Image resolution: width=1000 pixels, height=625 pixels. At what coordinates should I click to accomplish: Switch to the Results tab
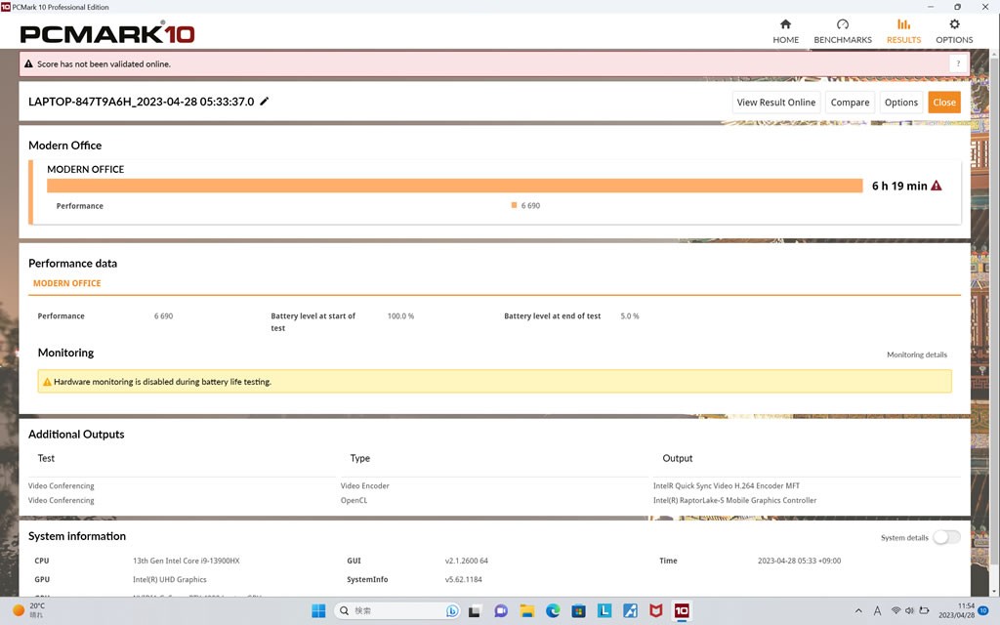click(x=903, y=31)
